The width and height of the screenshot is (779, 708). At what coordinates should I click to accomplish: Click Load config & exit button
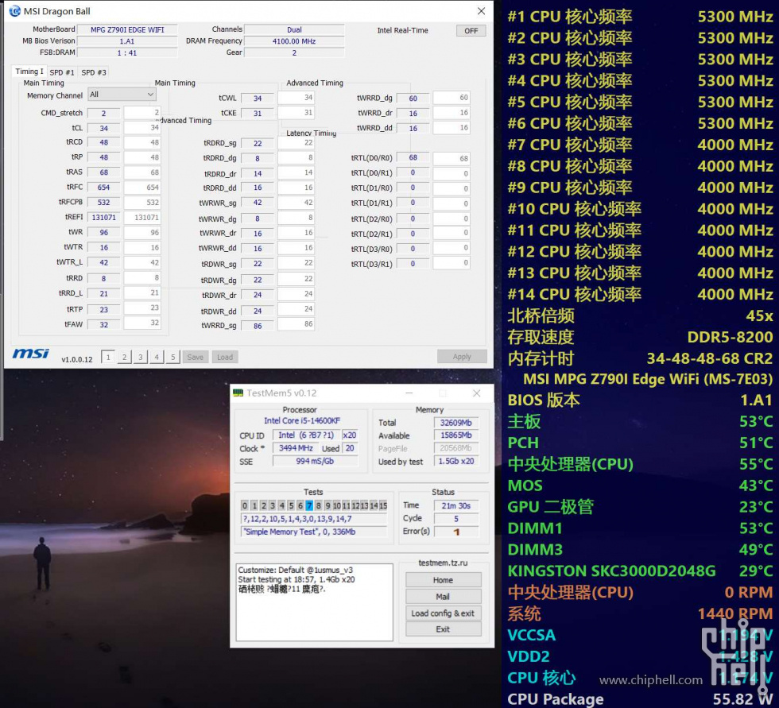click(444, 613)
